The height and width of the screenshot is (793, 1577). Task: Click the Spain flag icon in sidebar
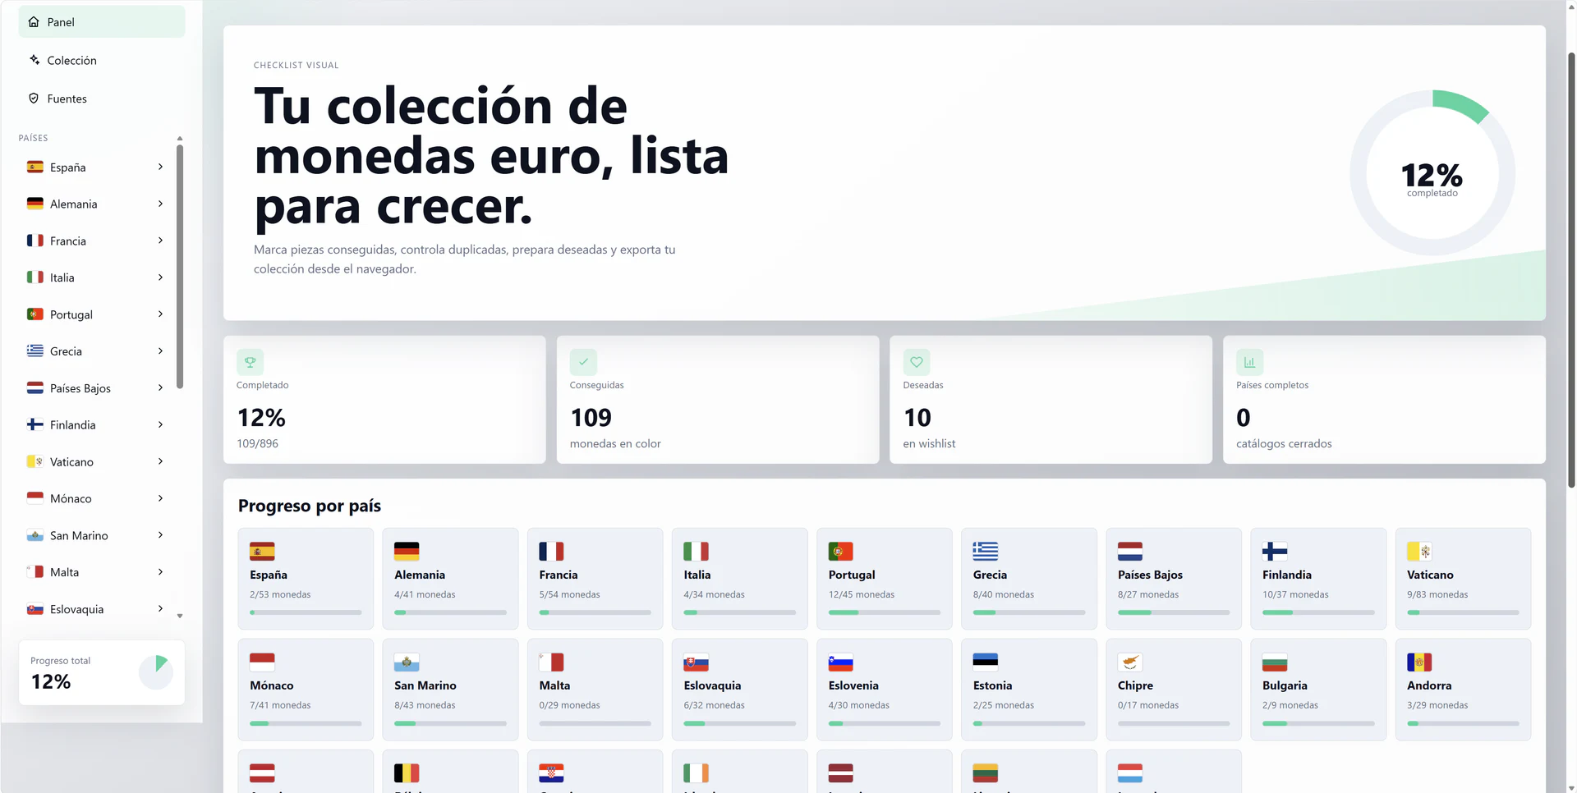[x=35, y=167]
